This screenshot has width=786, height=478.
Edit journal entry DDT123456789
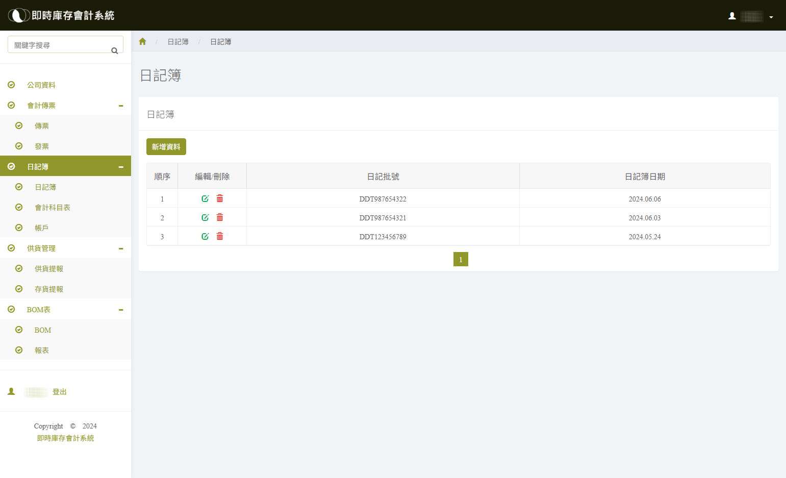205,236
